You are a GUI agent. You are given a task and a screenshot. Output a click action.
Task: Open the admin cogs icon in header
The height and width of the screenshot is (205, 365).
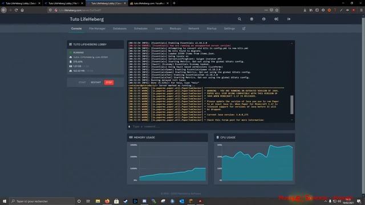(x=276, y=19)
